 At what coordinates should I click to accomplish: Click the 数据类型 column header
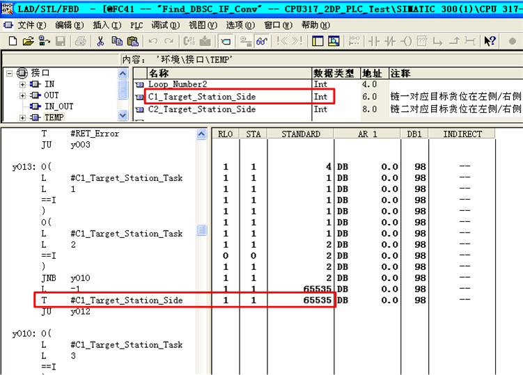pos(336,73)
